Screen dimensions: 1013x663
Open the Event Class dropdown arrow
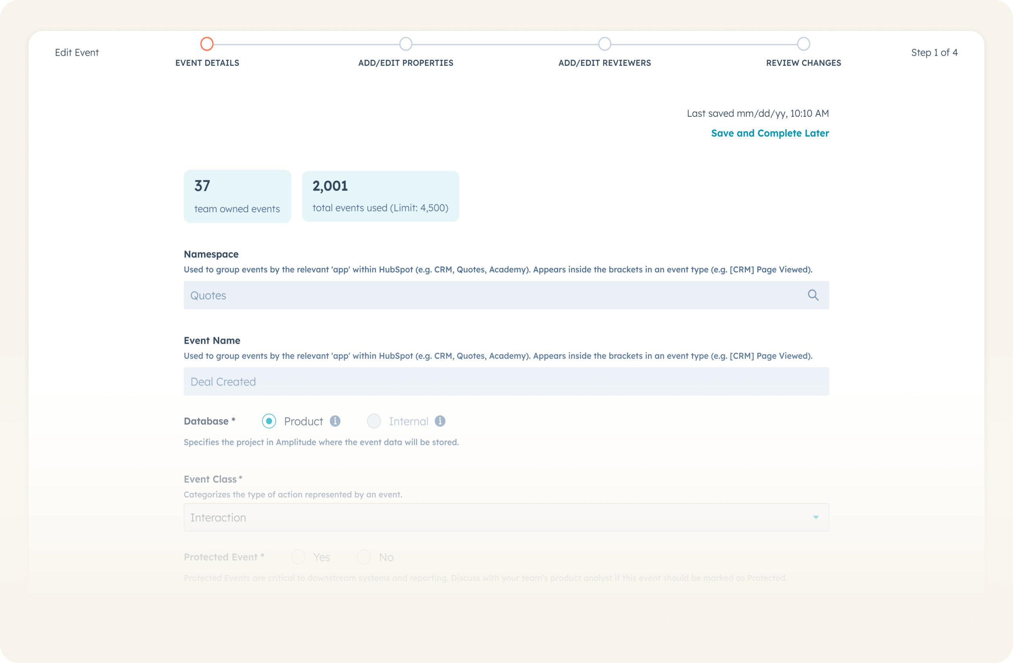pyautogui.click(x=816, y=517)
